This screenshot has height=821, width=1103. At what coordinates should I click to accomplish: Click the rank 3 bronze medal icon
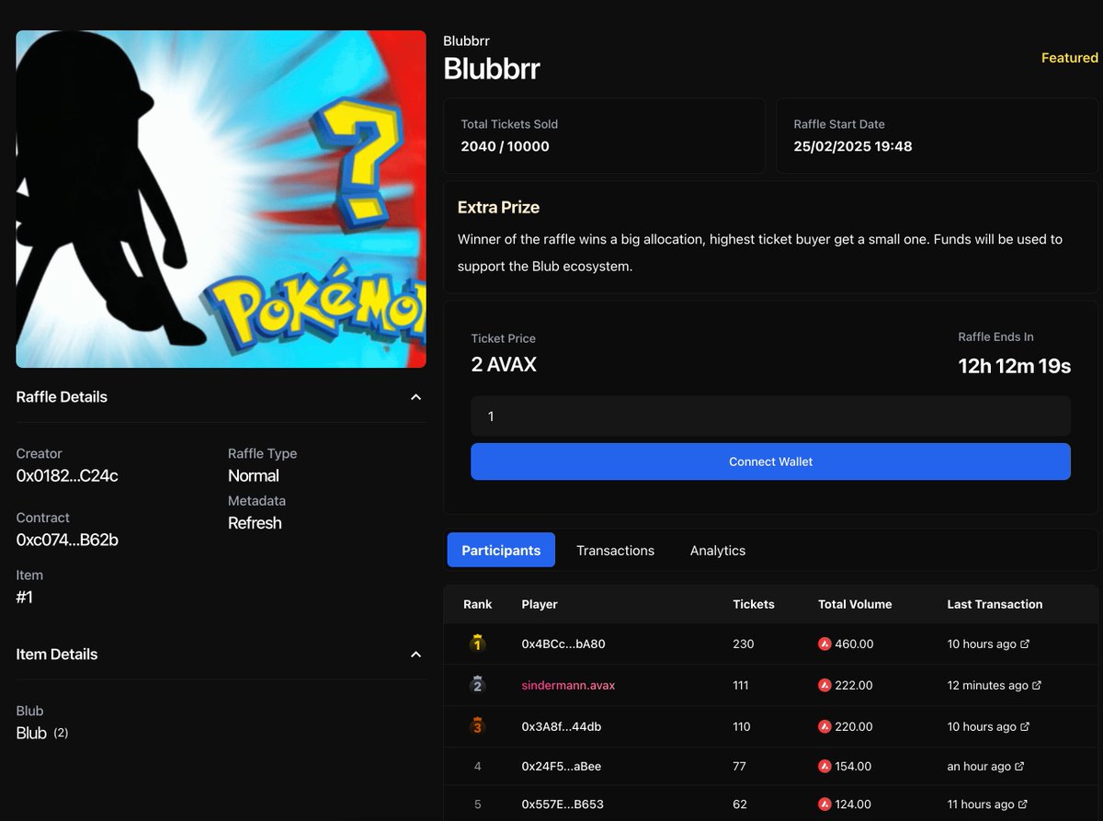pos(477,726)
